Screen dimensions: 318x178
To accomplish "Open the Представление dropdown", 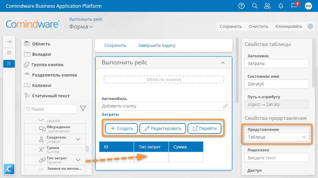I will pyautogui.click(x=277, y=137).
